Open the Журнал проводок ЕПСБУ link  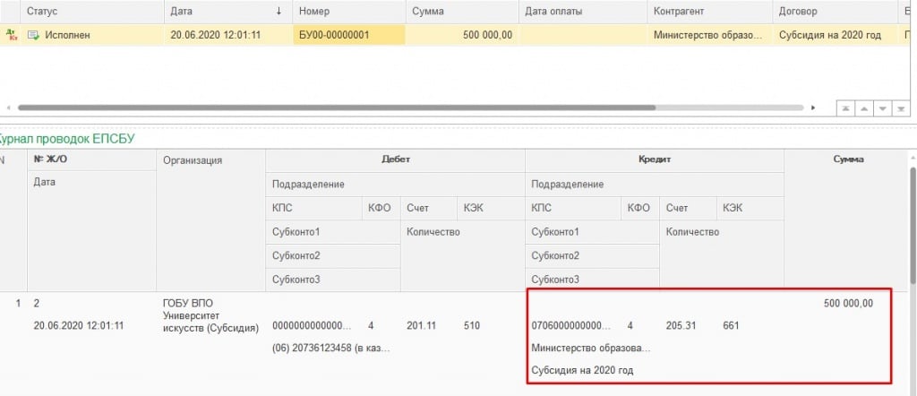(x=67, y=139)
